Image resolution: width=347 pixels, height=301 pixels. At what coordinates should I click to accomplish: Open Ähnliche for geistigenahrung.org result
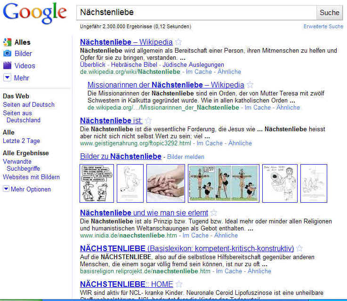[240, 143]
